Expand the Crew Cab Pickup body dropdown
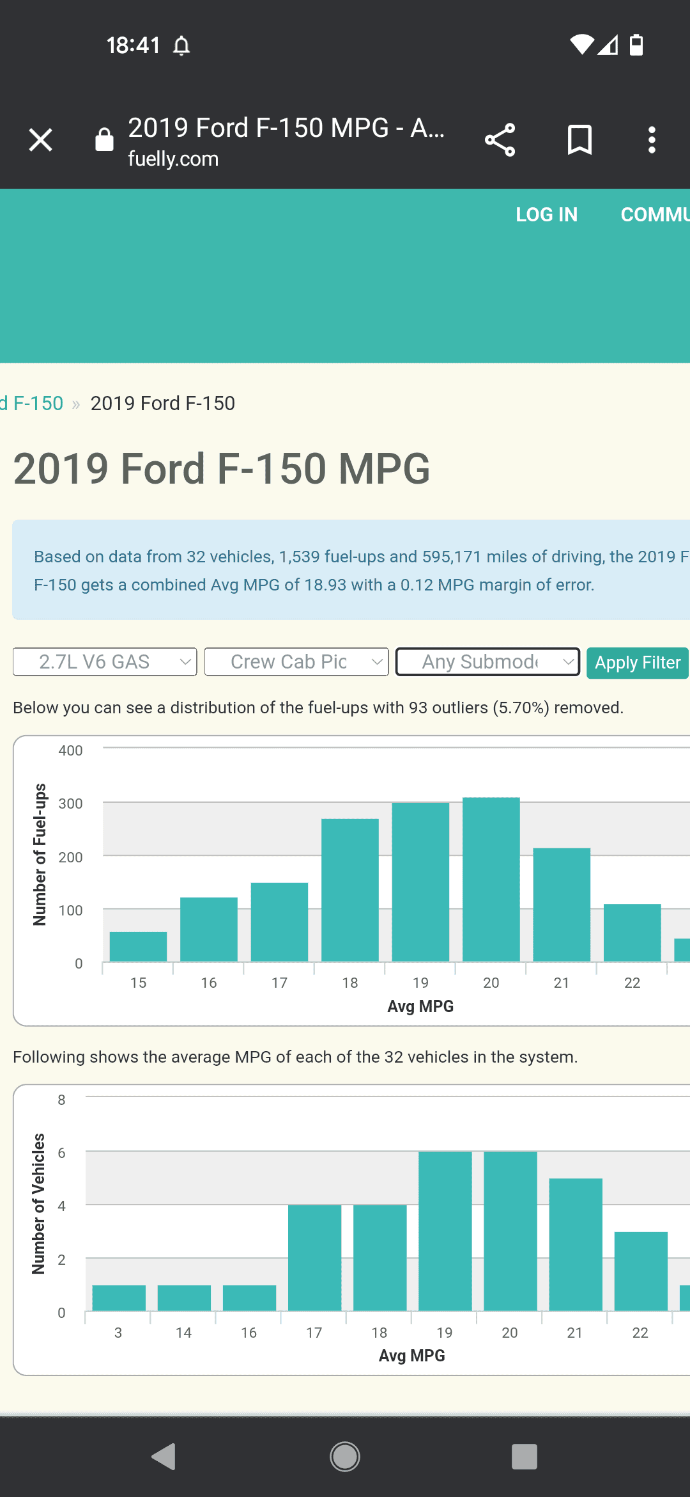 296,661
